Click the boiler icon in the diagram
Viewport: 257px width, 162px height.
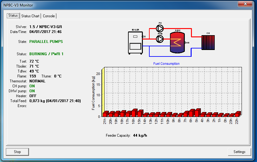click(135, 42)
